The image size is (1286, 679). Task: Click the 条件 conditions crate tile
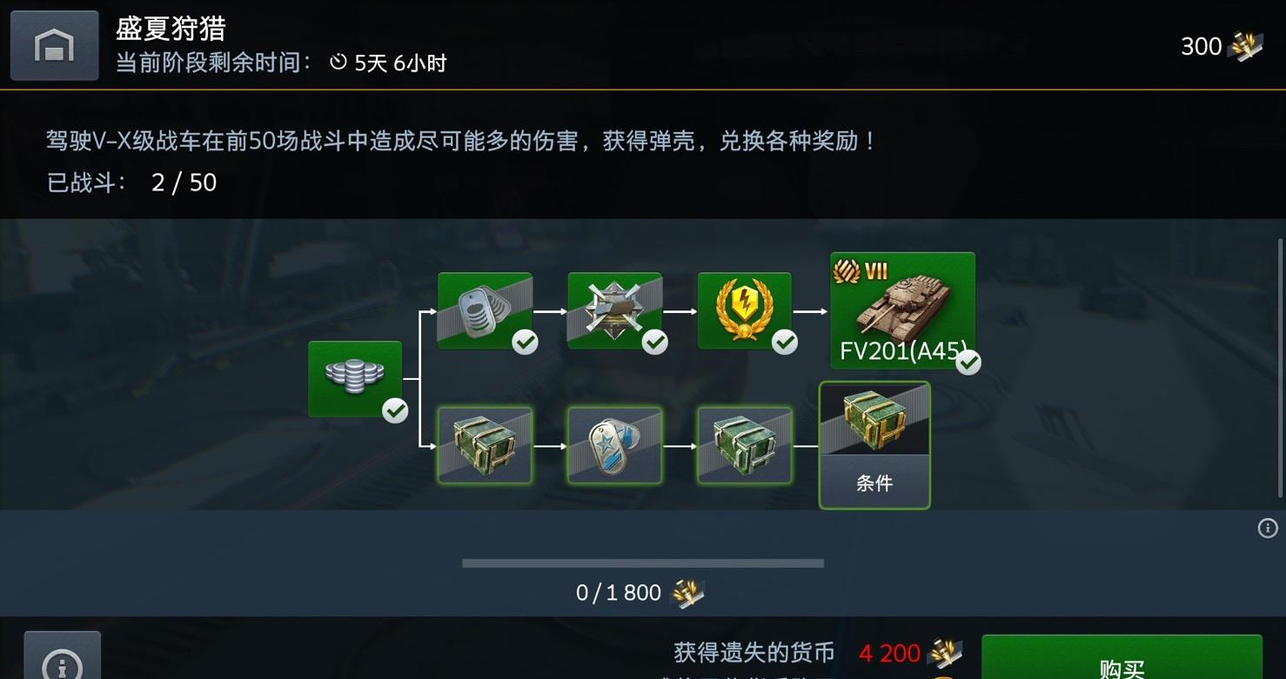point(874,445)
